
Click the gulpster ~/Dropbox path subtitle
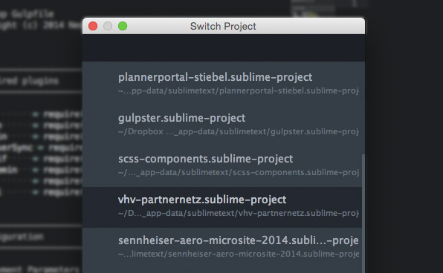tap(239, 132)
